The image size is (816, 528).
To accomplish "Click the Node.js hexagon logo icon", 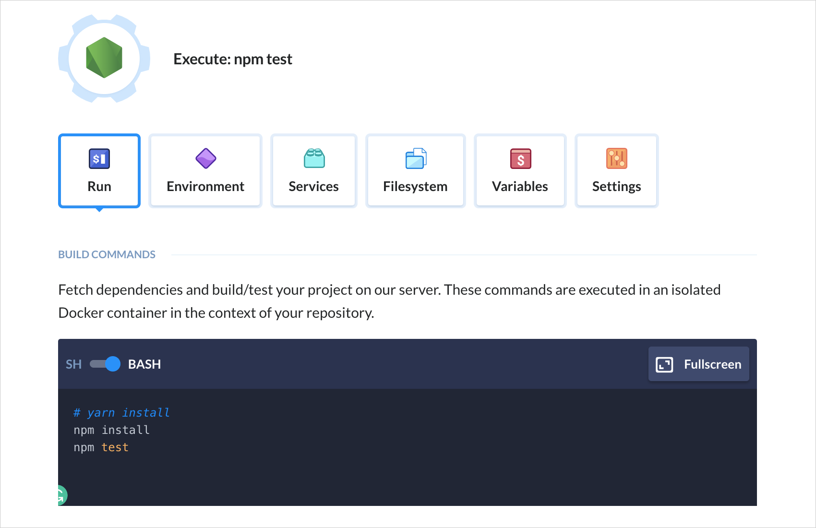I will [x=104, y=58].
